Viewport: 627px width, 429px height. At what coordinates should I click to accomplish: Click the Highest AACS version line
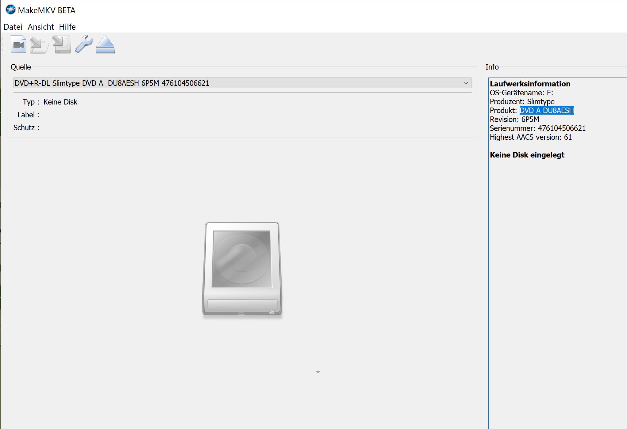coord(531,137)
